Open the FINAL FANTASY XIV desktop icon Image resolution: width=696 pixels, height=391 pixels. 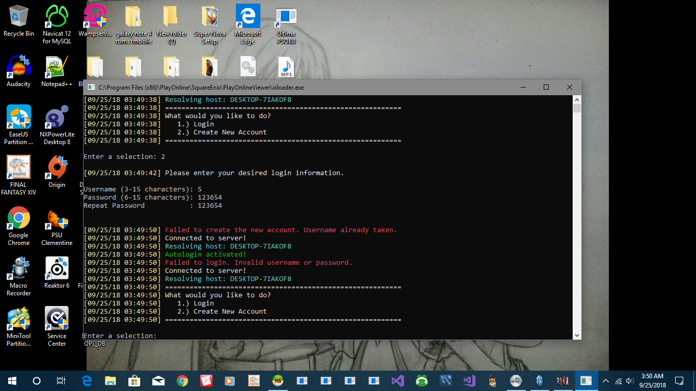pyautogui.click(x=18, y=168)
